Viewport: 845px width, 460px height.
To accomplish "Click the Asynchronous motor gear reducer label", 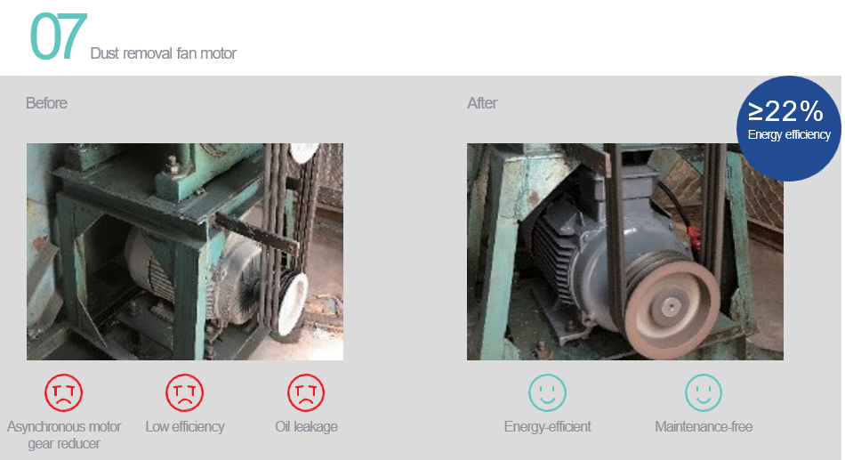I will (x=63, y=435).
